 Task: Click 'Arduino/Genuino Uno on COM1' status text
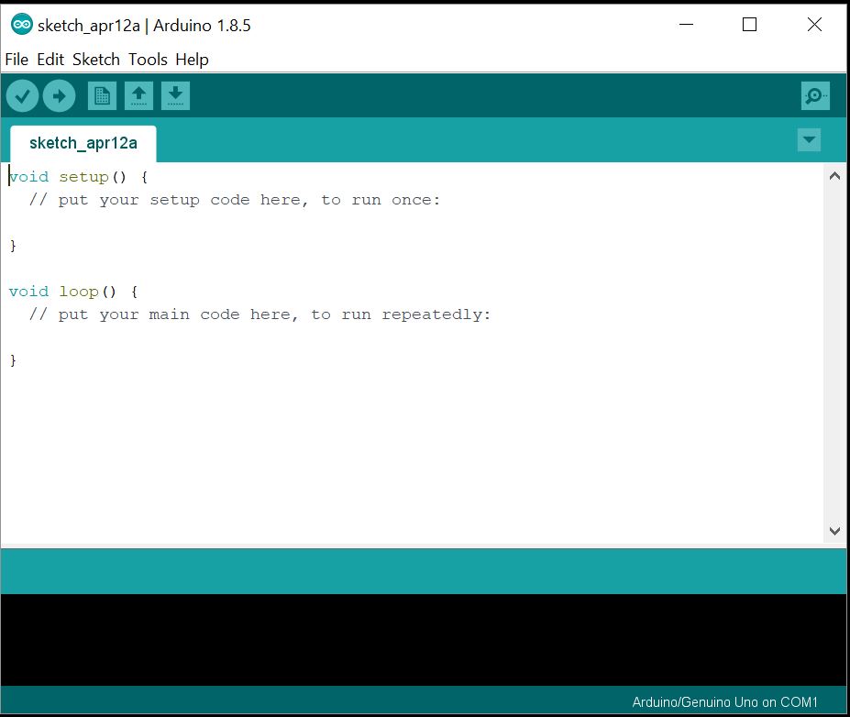tap(724, 702)
